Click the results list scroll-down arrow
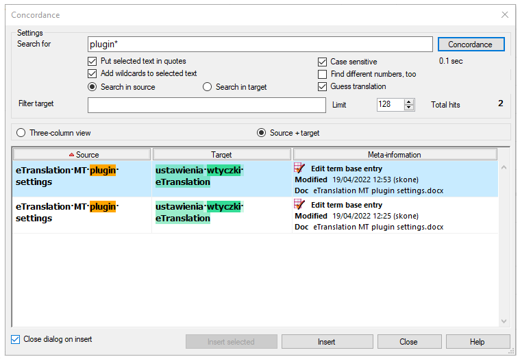The image size is (520, 359). [504, 321]
